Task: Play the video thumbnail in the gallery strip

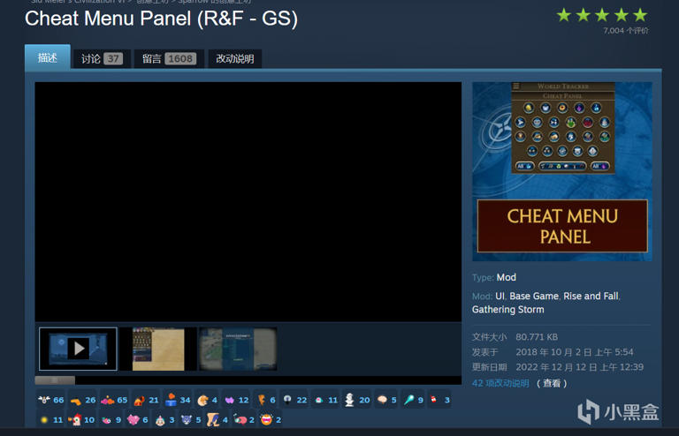Action: point(78,349)
